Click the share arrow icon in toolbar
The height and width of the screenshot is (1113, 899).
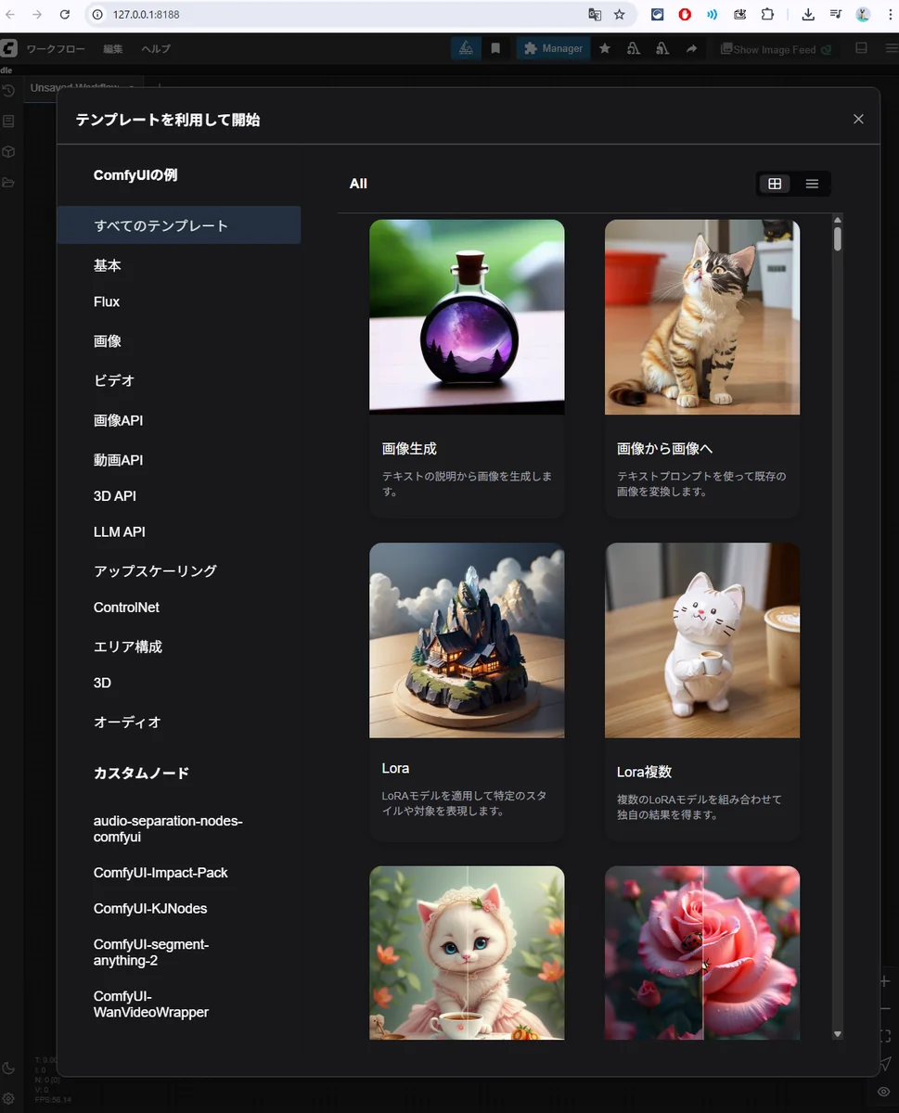click(x=691, y=48)
